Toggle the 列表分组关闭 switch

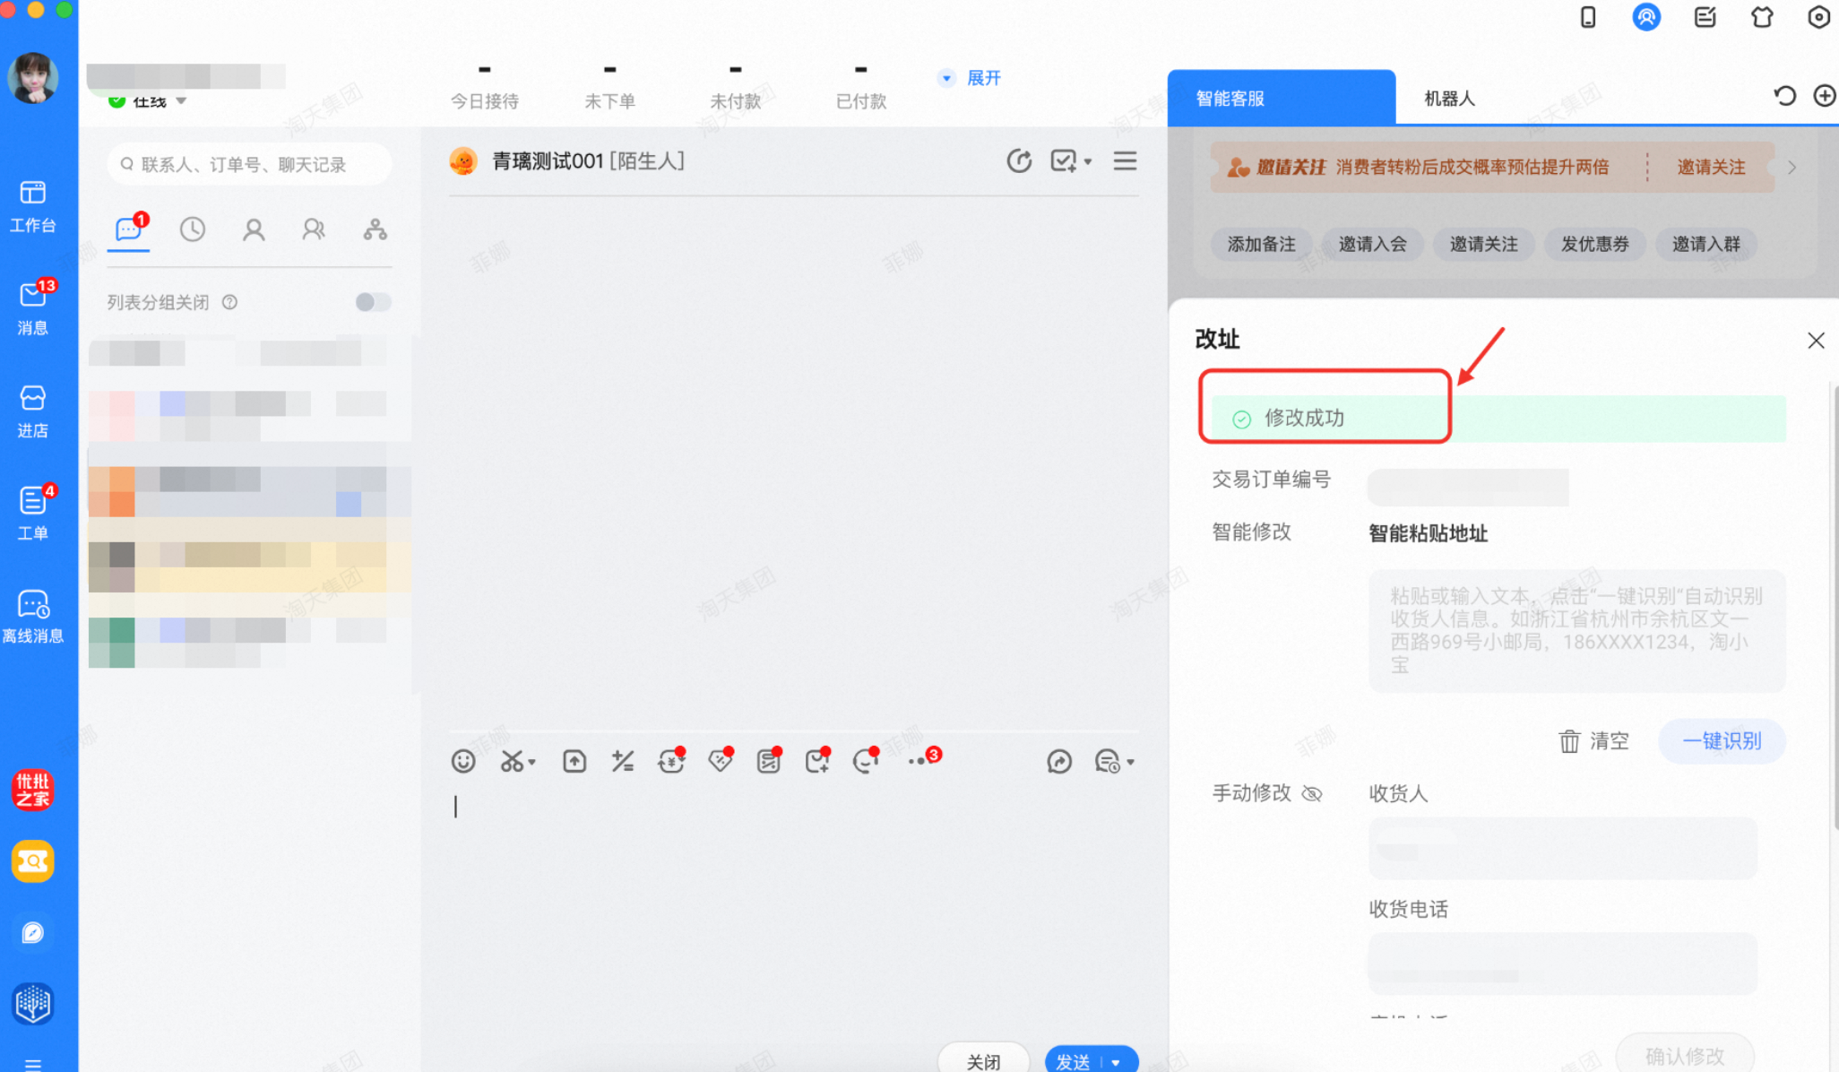pos(372,302)
